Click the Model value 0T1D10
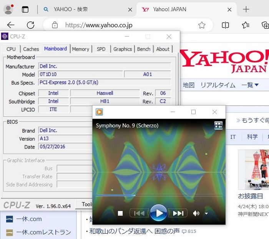 80,74
